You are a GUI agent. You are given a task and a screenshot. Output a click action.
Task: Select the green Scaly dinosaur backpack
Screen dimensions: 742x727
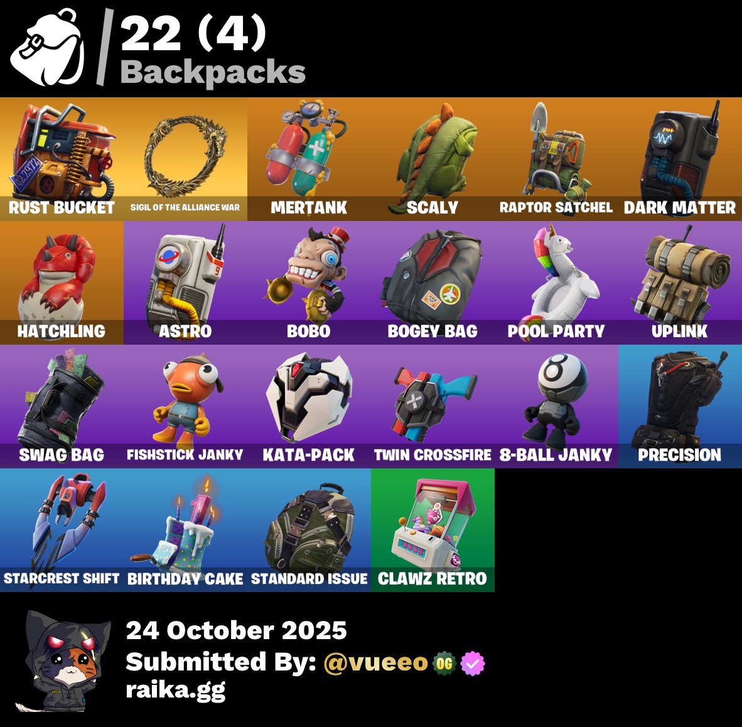pyautogui.click(x=433, y=159)
